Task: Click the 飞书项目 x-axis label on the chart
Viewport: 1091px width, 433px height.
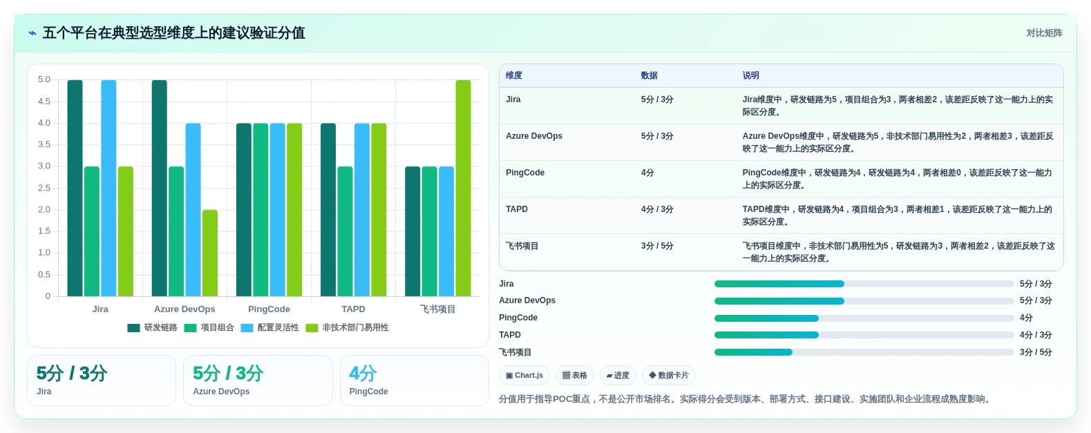Action: 437,309
